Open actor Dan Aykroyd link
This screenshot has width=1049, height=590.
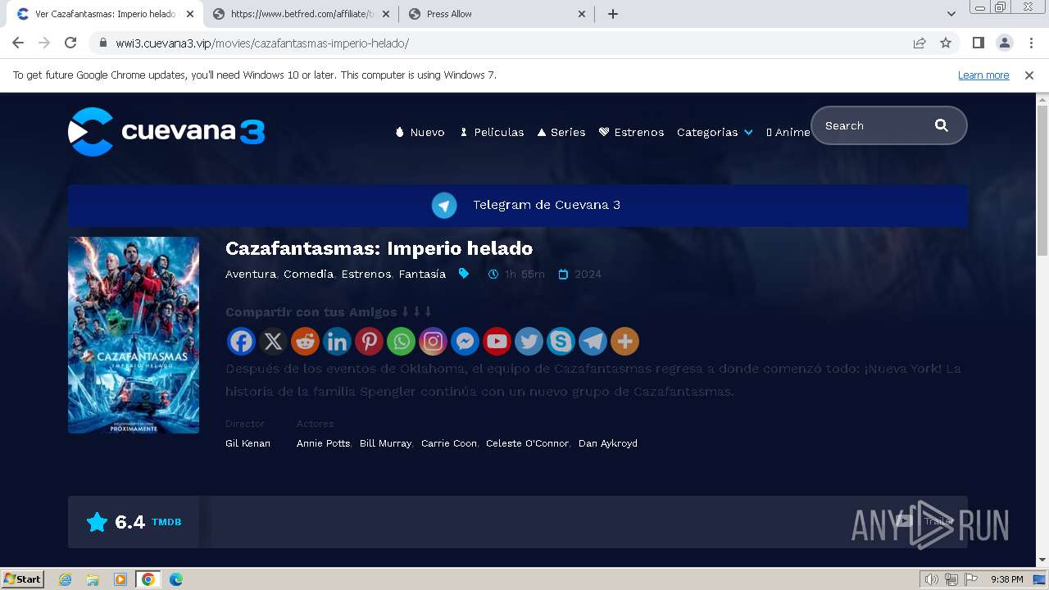pos(608,443)
